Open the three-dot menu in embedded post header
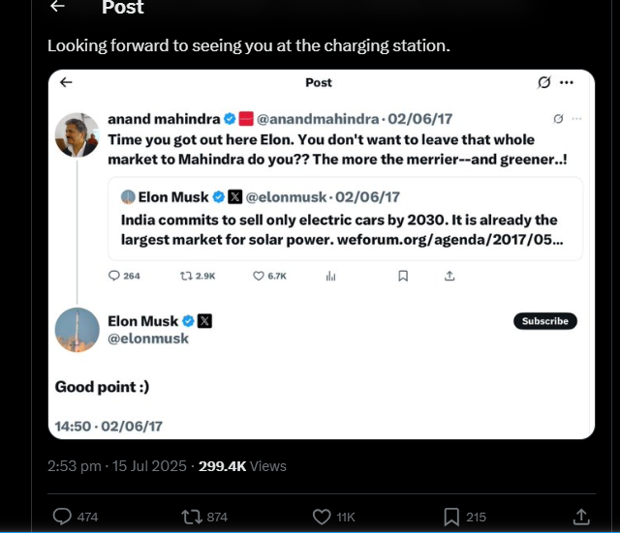 point(567,82)
